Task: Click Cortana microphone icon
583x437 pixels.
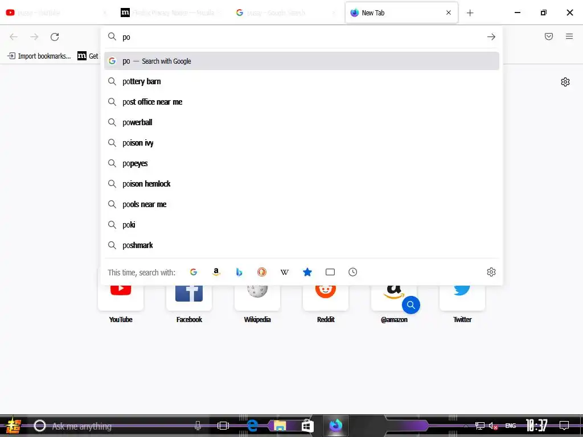Action: pyautogui.click(x=198, y=426)
